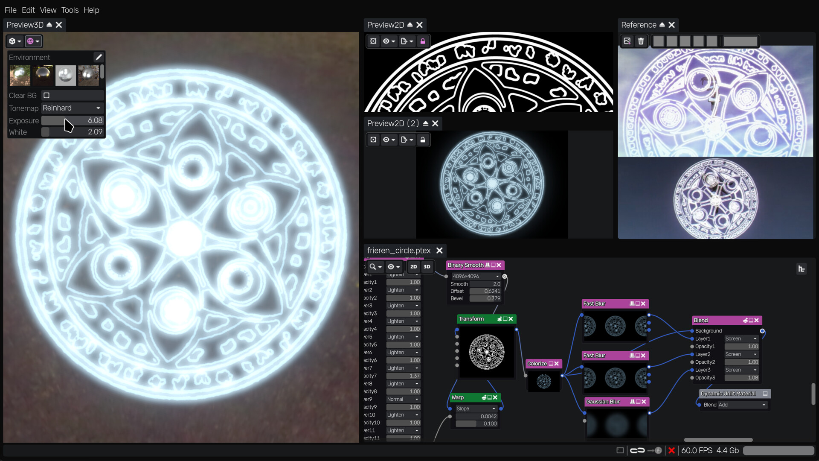819x461 pixels.
Task: Click the graph icon at node editor top right
Action: (802, 268)
